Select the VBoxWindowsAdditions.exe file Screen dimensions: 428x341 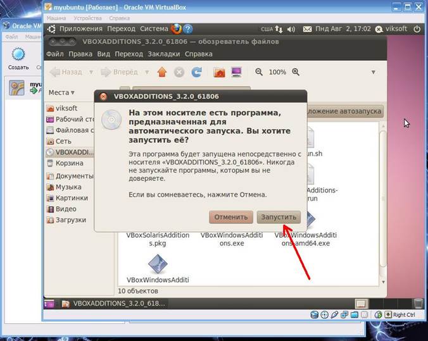pos(232,239)
